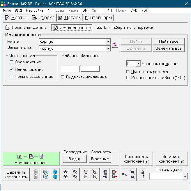Click the show components eye icons button

66,174
